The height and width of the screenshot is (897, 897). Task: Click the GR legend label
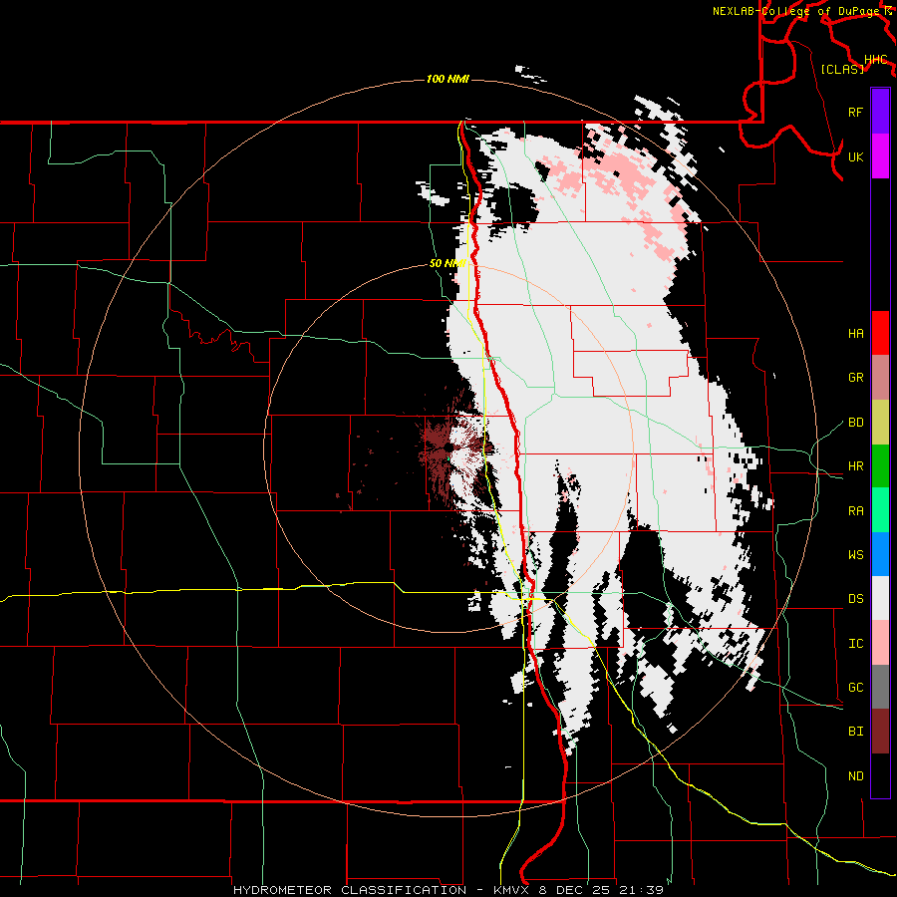coord(855,378)
